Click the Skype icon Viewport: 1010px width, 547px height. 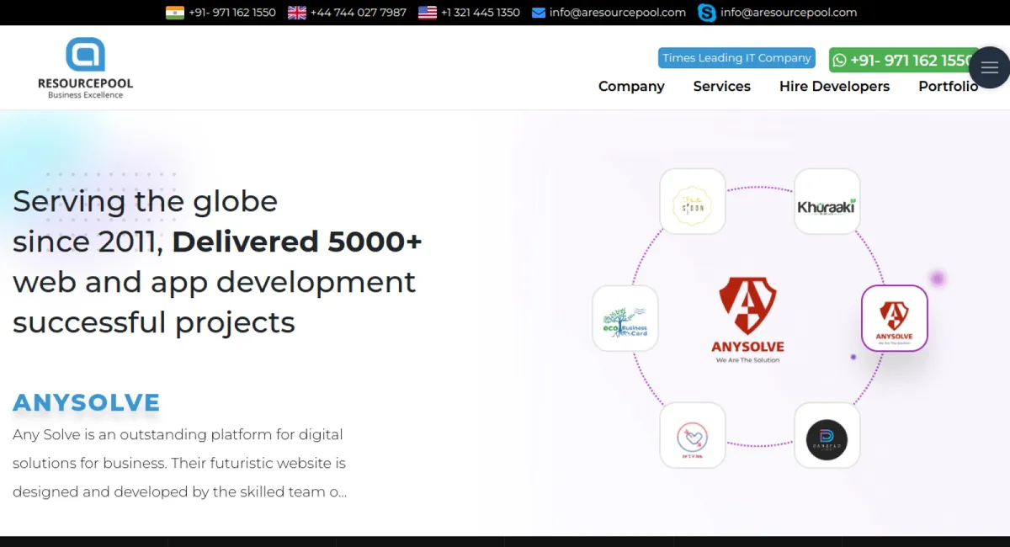(x=707, y=13)
